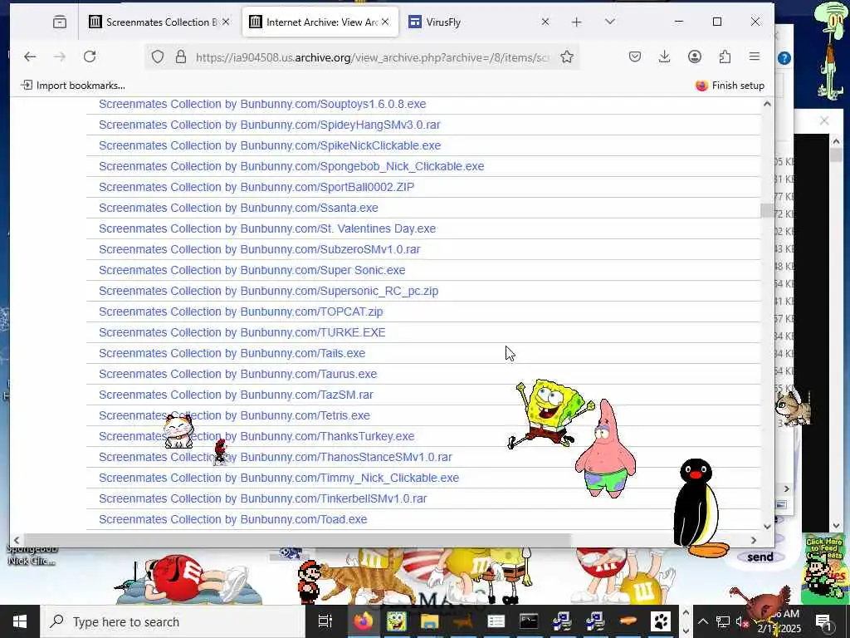This screenshot has height=638, width=850.
Task: Click scroll-down arrow of page scrollbar
Action: [767, 526]
